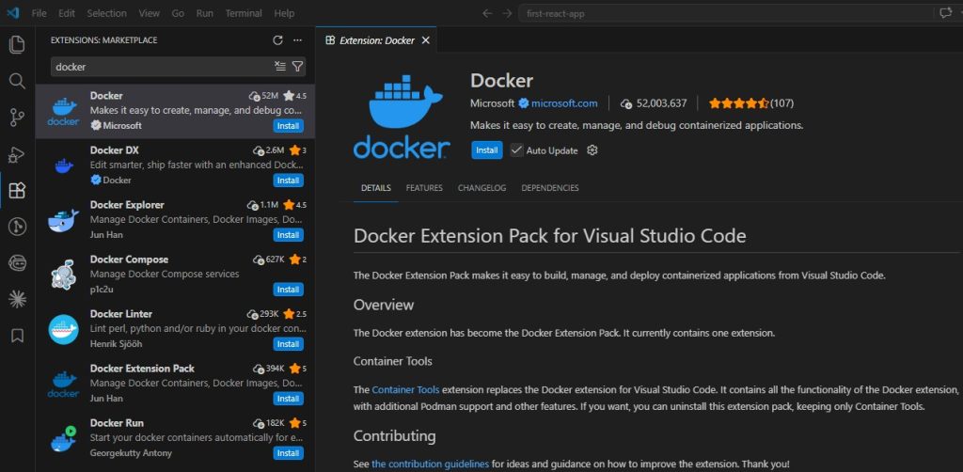Open the Container Tools link

[405, 389]
